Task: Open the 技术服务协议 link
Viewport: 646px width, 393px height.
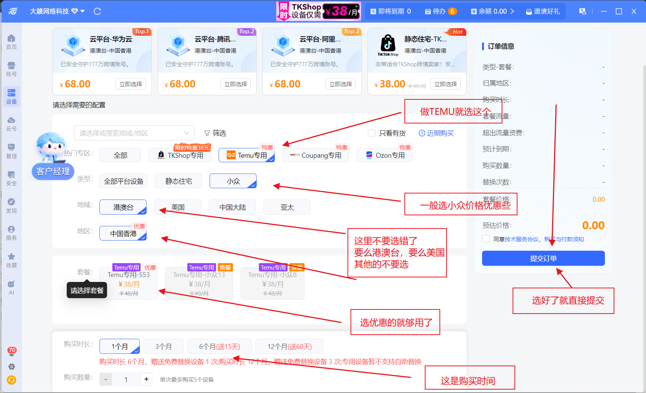Action: click(x=522, y=239)
